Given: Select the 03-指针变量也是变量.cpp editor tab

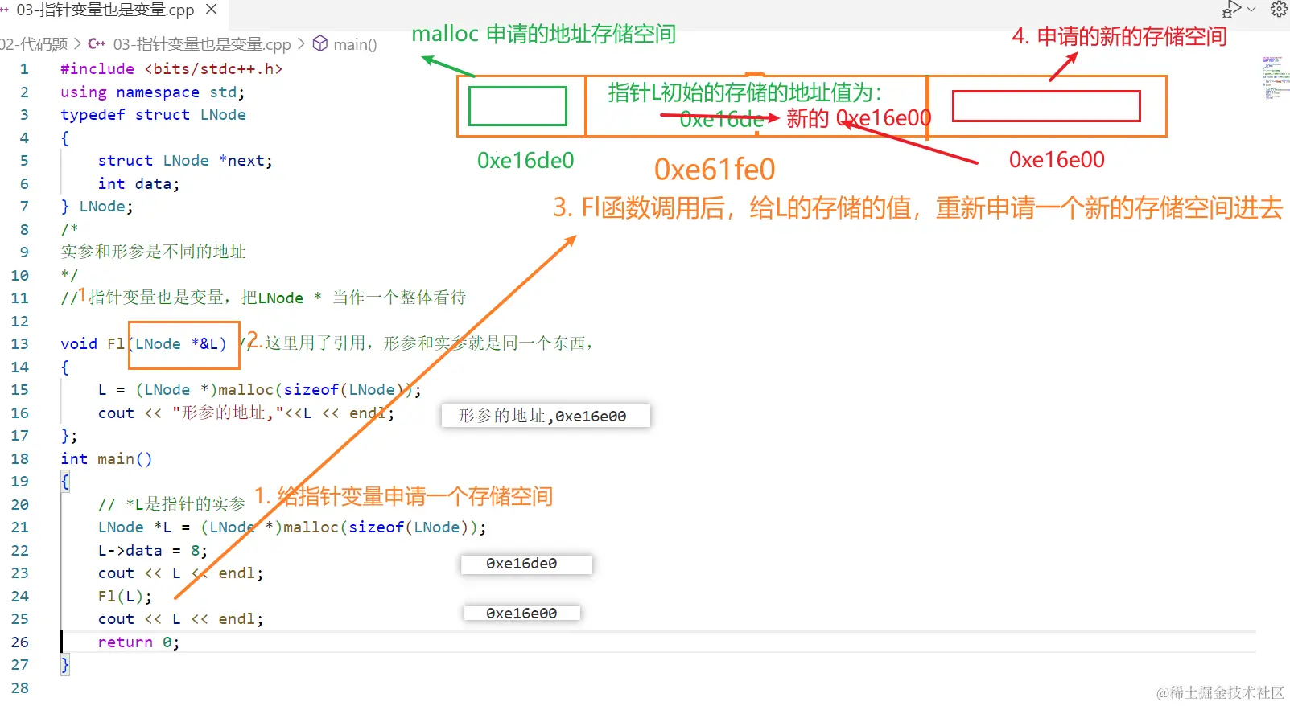Looking at the screenshot, I should [105, 10].
